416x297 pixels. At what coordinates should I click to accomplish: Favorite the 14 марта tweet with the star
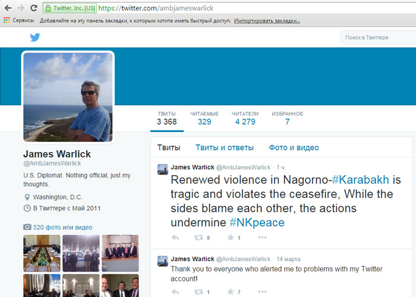231,292
